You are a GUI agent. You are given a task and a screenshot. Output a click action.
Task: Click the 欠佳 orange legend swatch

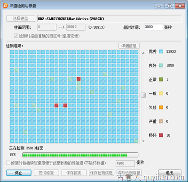161,108
